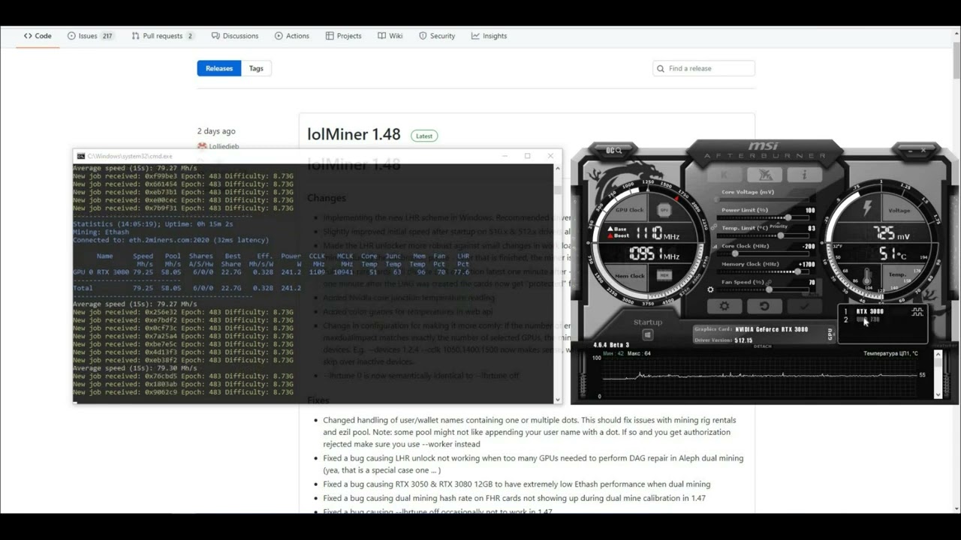The image size is (961, 540).
Task: Open the Pull requests tab
Action: [x=163, y=36]
